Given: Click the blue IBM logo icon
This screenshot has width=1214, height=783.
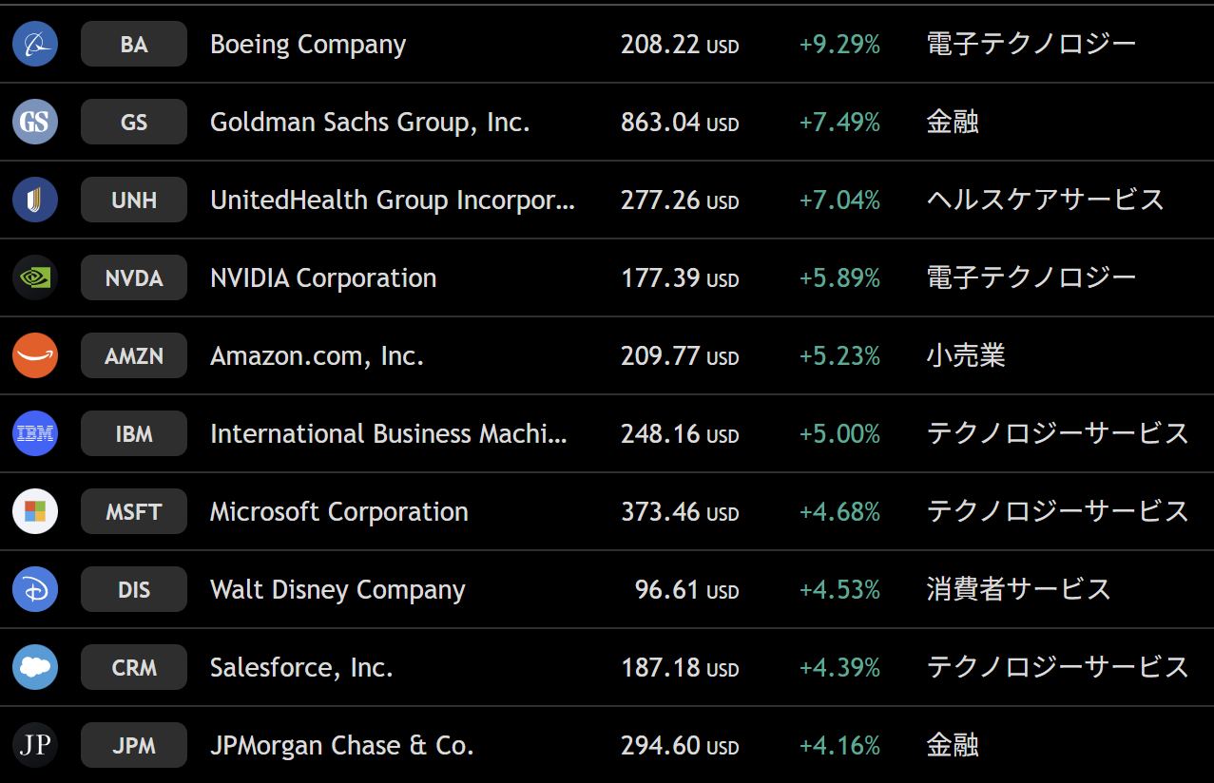Looking at the screenshot, I should [35, 433].
